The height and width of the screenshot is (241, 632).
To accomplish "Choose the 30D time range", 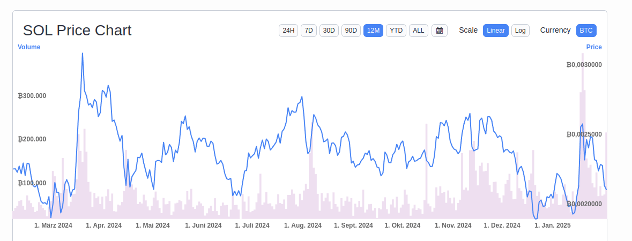I will 329,30.
